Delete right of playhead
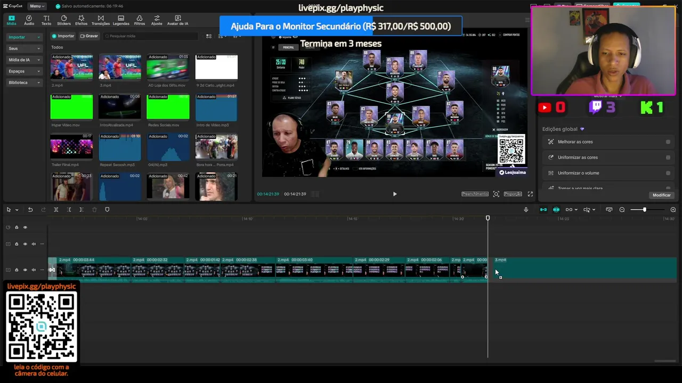Image resolution: width=682 pixels, height=383 pixels. 81,210
